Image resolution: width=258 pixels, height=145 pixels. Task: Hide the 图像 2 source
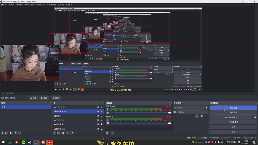[x=98, y=116]
